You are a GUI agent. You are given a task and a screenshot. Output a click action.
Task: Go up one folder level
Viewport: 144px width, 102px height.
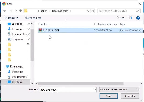20,11
